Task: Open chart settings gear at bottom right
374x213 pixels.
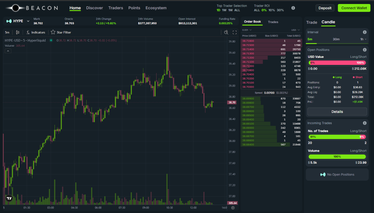Action: click(233, 208)
